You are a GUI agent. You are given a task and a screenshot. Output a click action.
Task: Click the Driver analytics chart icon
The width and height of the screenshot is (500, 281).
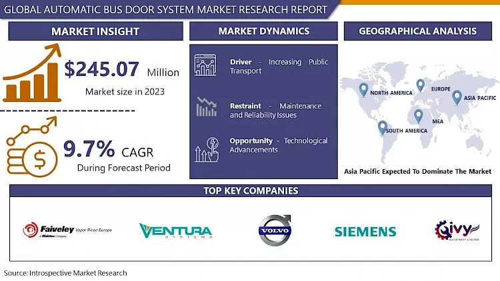(x=205, y=65)
